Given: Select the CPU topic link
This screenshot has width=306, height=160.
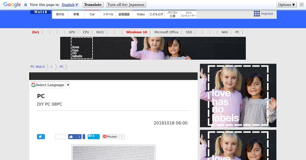Looking at the screenshot, I should tap(86, 32).
